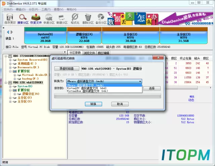This screenshot has width=215, height=166.
Task: Click the Save Changes (保存更改) toolbar icon
Action: [x=10, y=19]
